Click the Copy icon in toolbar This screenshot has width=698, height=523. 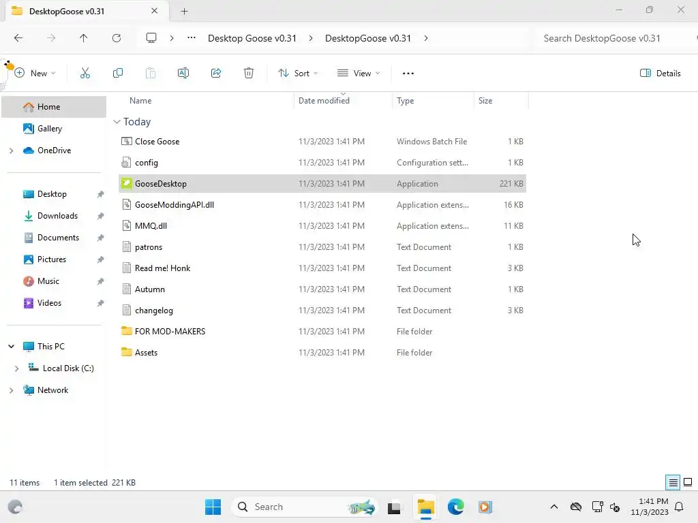118,74
